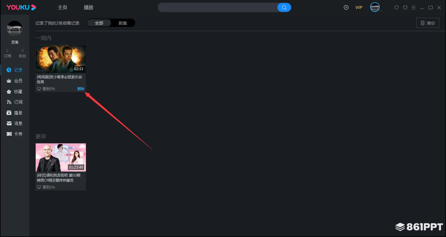
Task: Select the 全部 filter toggle
Action: [x=99, y=23]
